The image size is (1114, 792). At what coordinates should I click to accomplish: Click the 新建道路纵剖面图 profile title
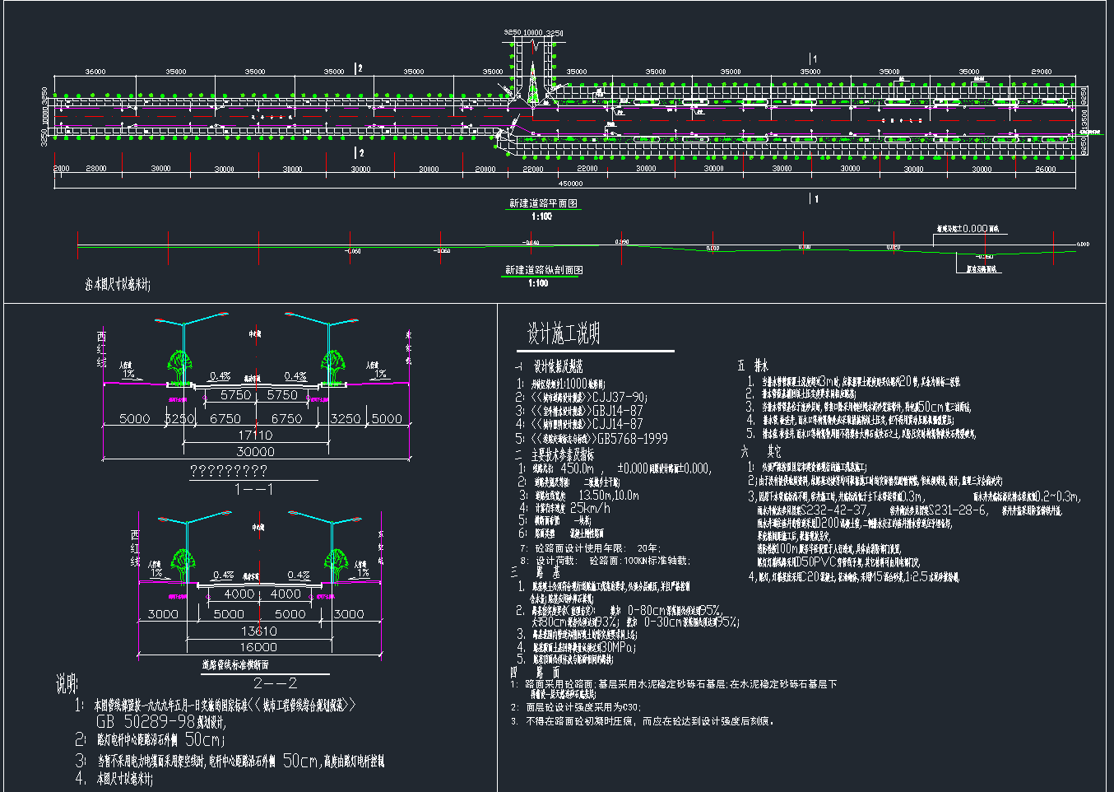coord(544,270)
